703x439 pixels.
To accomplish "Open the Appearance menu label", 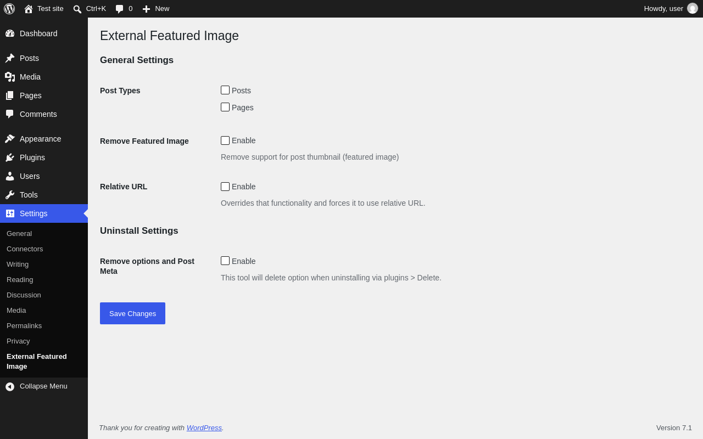I will click(x=41, y=139).
